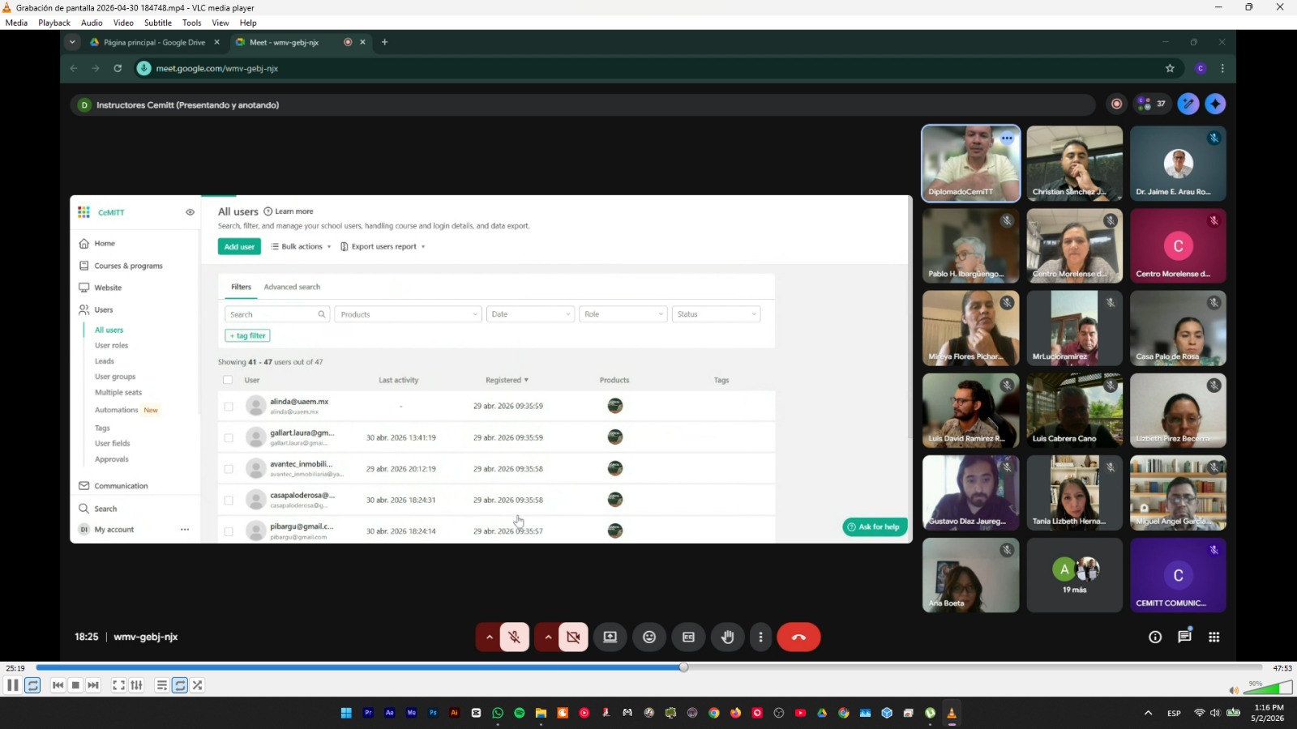Grab the VLC seek bar handle
Image resolution: width=1297 pixels, height=729 pixels.
pyautogui.click(x=683, y=667)
